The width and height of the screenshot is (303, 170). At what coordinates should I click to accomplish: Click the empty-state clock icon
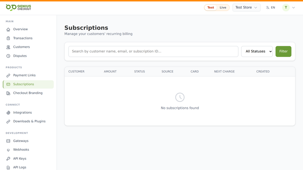click(x=180, y=97)
